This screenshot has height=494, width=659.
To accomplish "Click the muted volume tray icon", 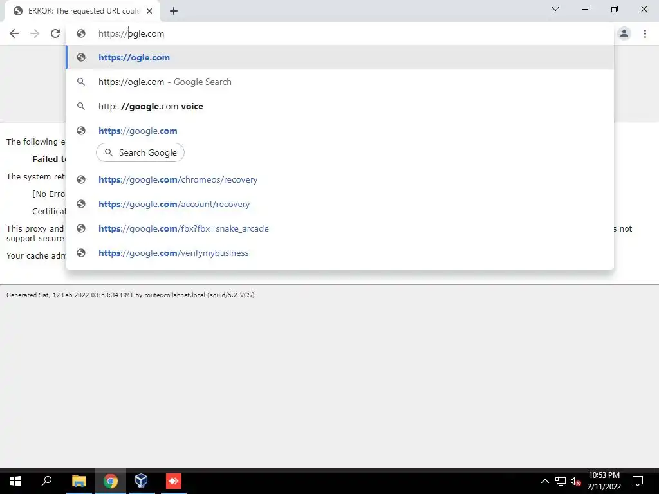I will 575,481.
